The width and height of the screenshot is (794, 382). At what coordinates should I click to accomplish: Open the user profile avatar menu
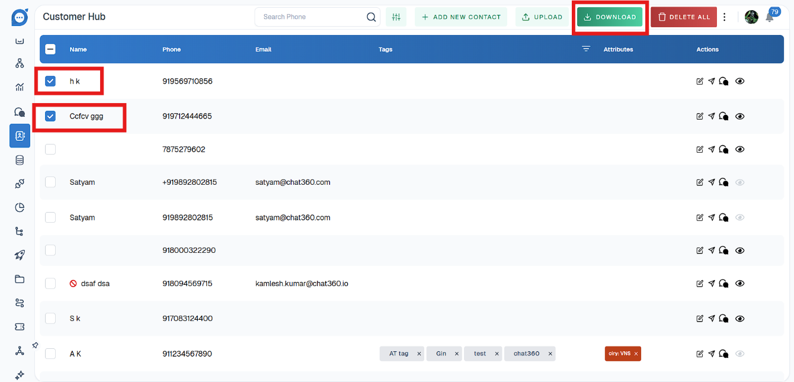tap(751, 17)
